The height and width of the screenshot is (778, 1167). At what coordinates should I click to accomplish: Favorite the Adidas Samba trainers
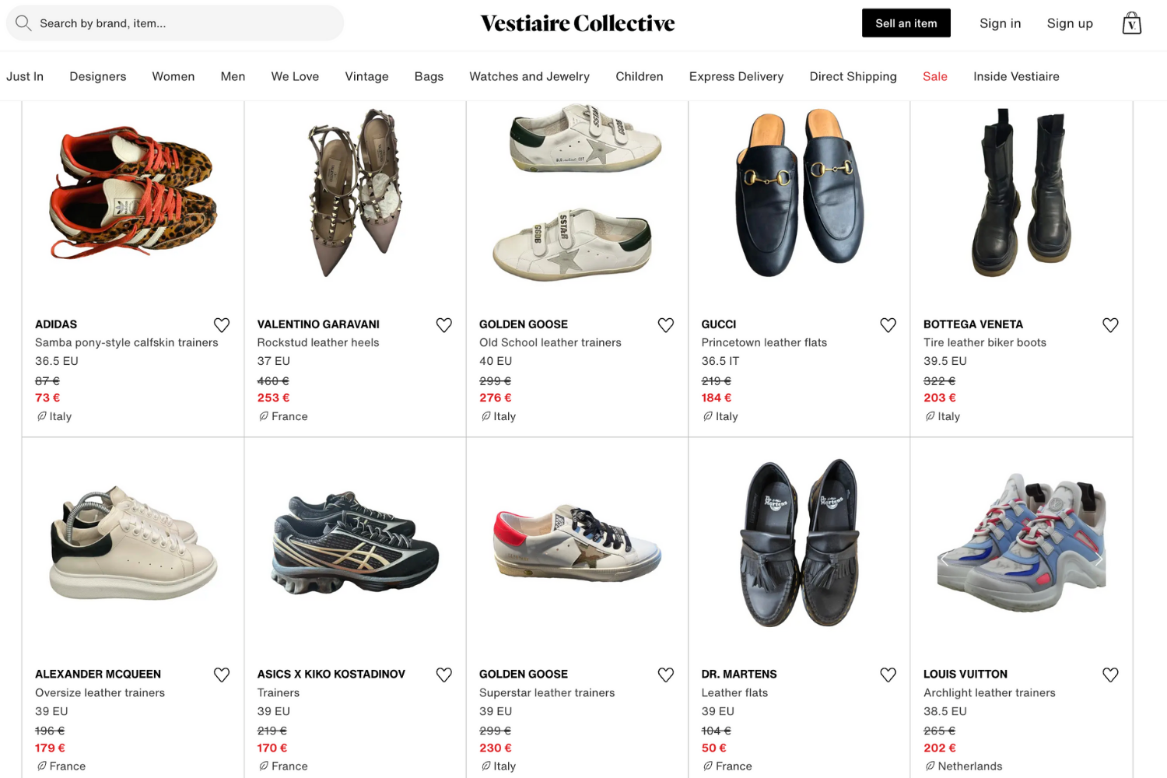pos(221,324)
